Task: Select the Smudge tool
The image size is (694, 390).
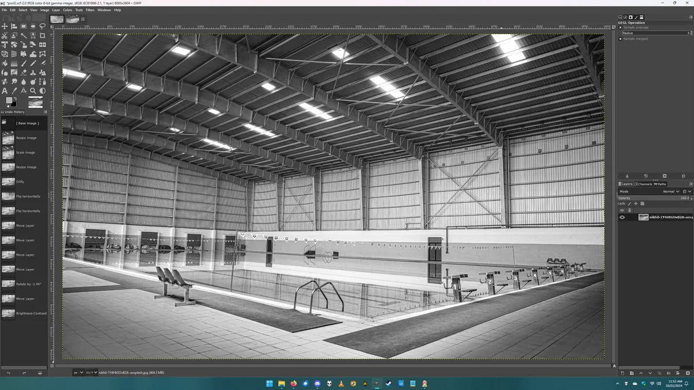Action: coord(14,81)
